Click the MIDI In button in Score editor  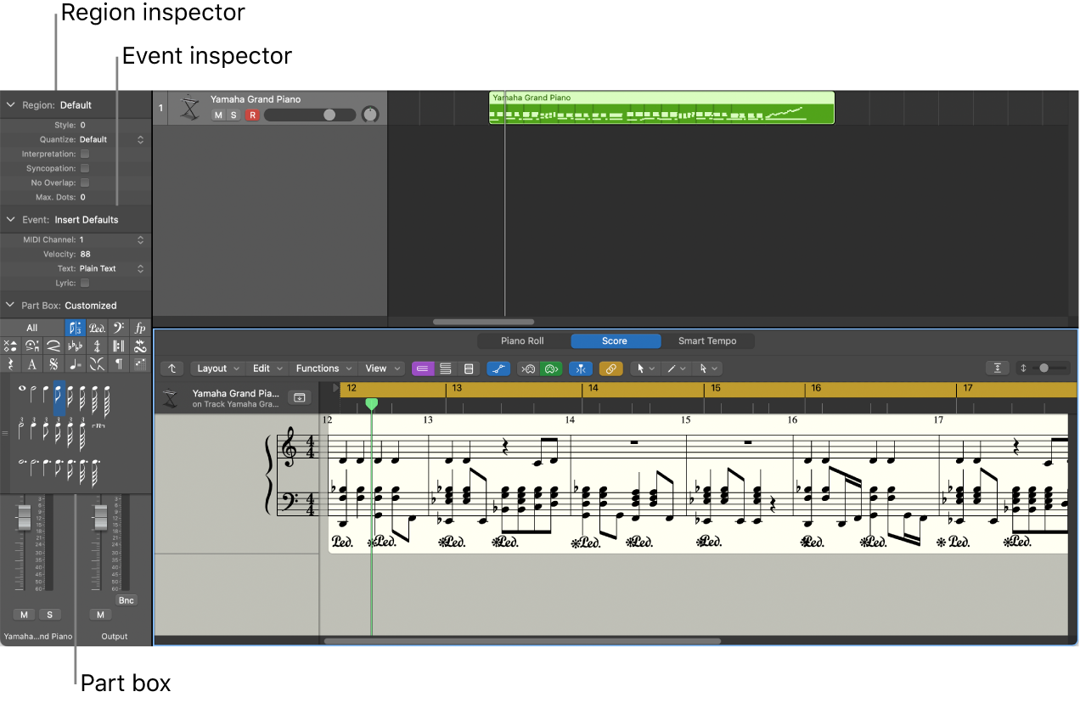[528, 368]
